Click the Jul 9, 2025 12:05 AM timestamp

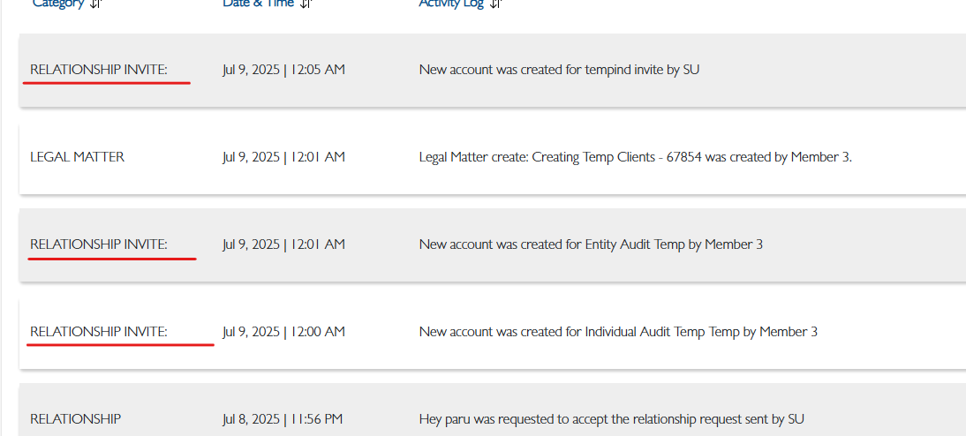283,70
